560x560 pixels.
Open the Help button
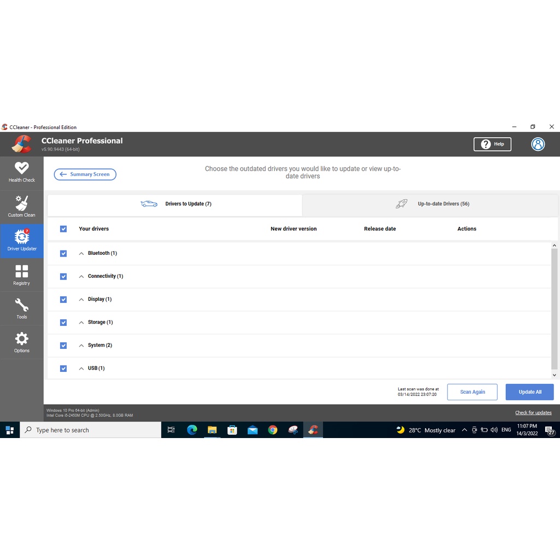click(x=492, y=144)
